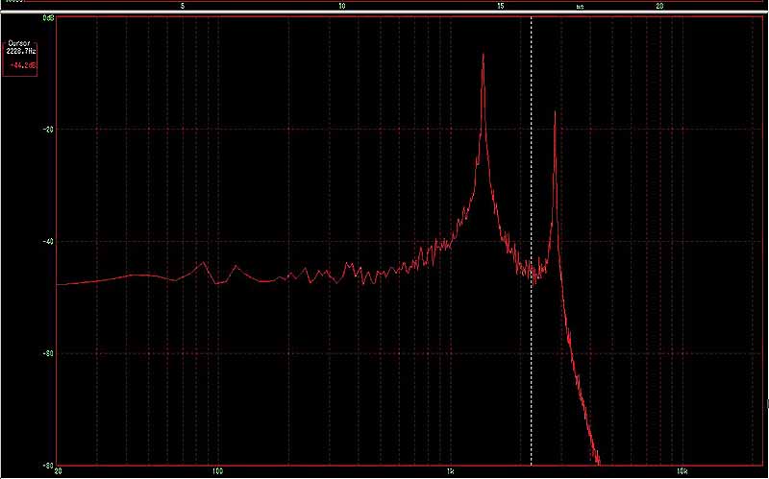Image resolution: width=769 pixels, height=479 pixels.
Task: Click the 10 mark on top time ruler
Action: click(x=342, y=6)
